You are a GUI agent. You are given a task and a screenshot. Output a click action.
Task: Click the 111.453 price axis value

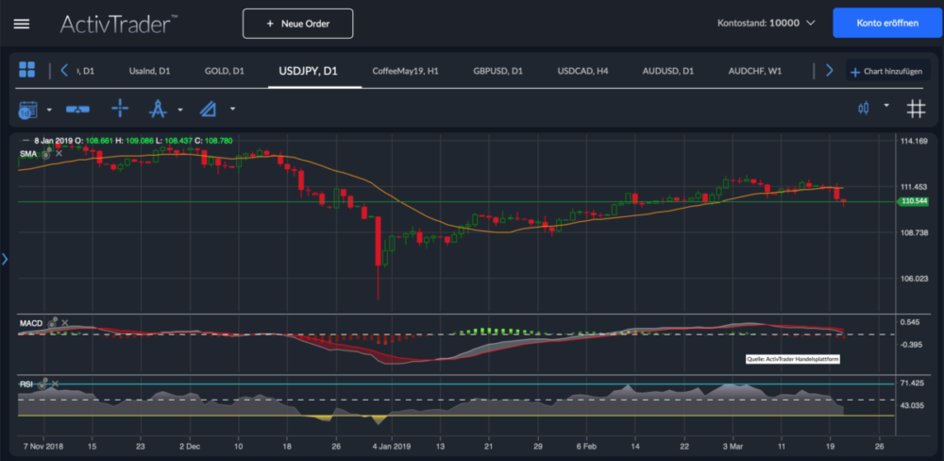(913, 187)
